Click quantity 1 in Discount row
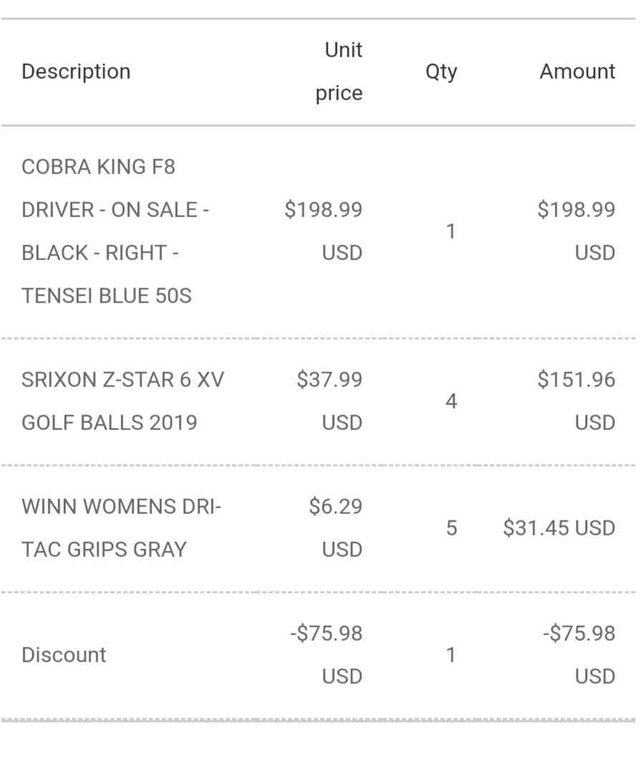This screenshot has width=642, height=757. [451, 655]
